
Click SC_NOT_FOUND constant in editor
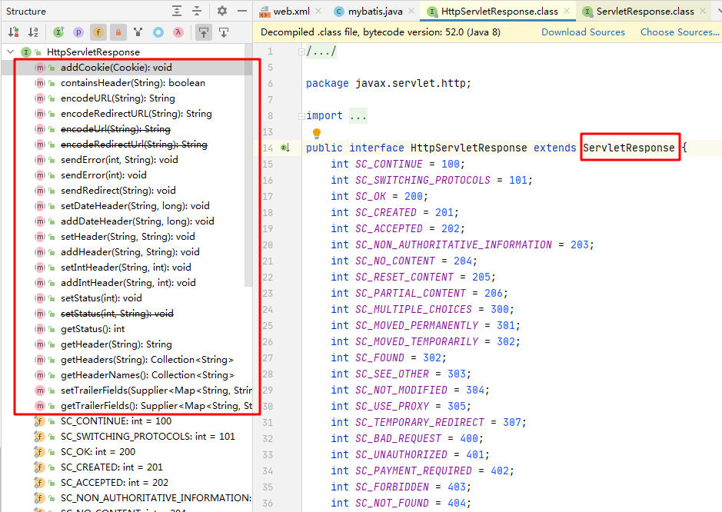pyautogui.click(x=392, y=503)
